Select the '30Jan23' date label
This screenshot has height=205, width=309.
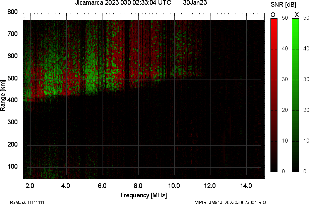click(195, 3)
